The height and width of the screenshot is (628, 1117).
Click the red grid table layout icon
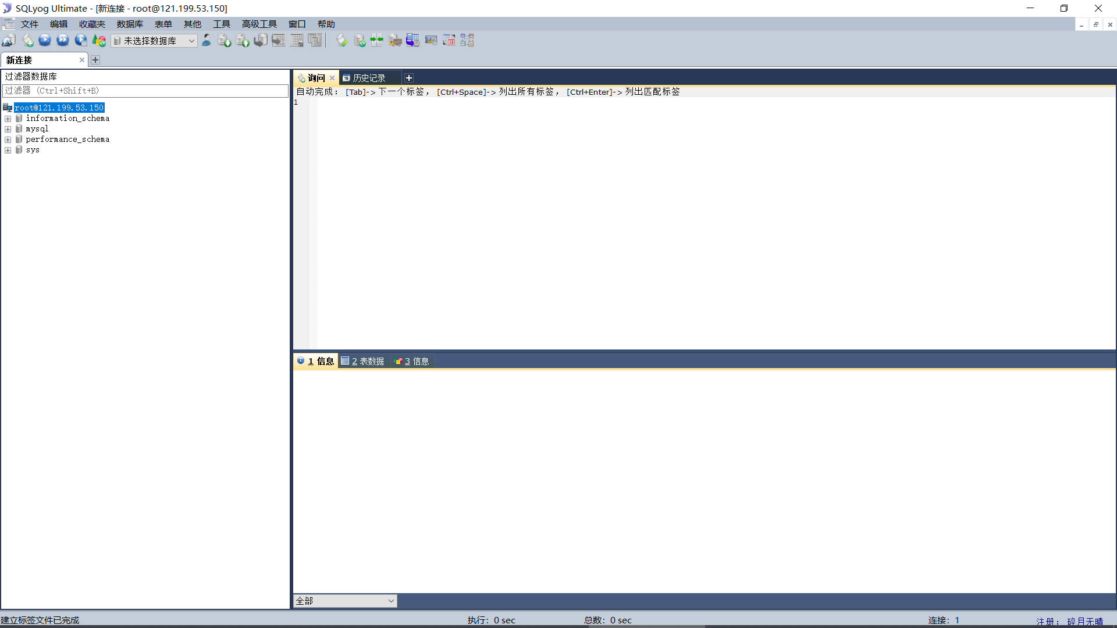pos(449,40)
